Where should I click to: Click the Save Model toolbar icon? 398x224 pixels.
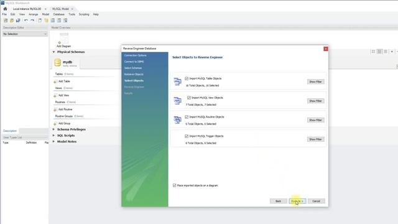point(18,21)
